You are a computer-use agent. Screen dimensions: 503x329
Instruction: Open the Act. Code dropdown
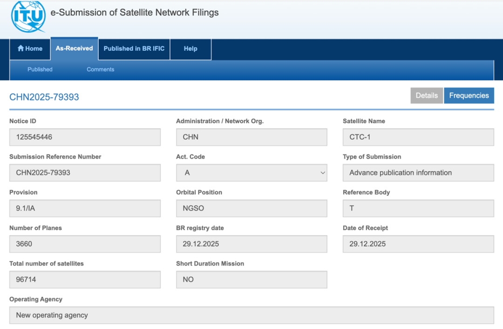(x=251, y=173)
